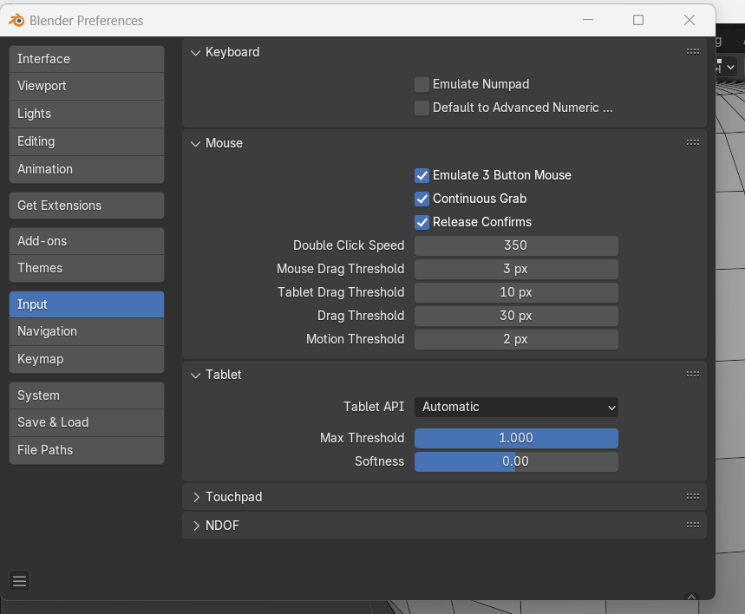Image resolution: width=745 pixels, height=614 pixels.
Task: Click the dropdown arrow in the main Blender window
Action: (731, 67)
